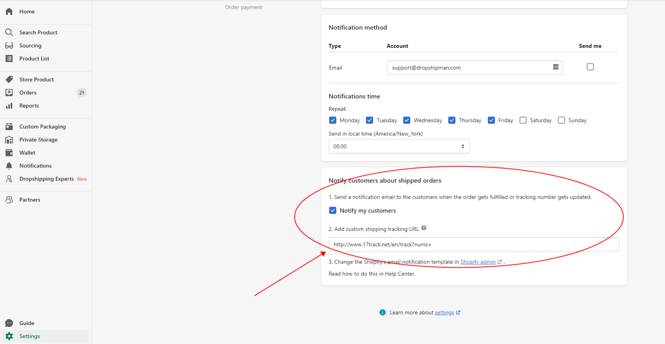Click the Search Product magnifier icon
This screenshot has width=665, height=344.
coord(9,32)
